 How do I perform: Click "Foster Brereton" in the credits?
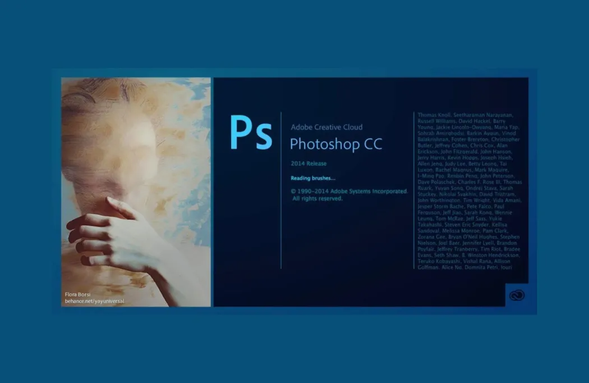point(470,139)
